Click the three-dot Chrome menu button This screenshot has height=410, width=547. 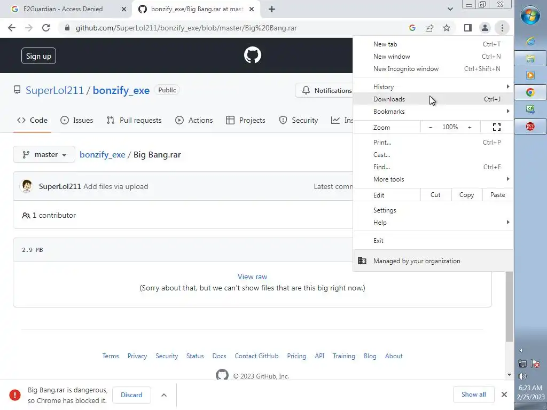click(502, 28)
